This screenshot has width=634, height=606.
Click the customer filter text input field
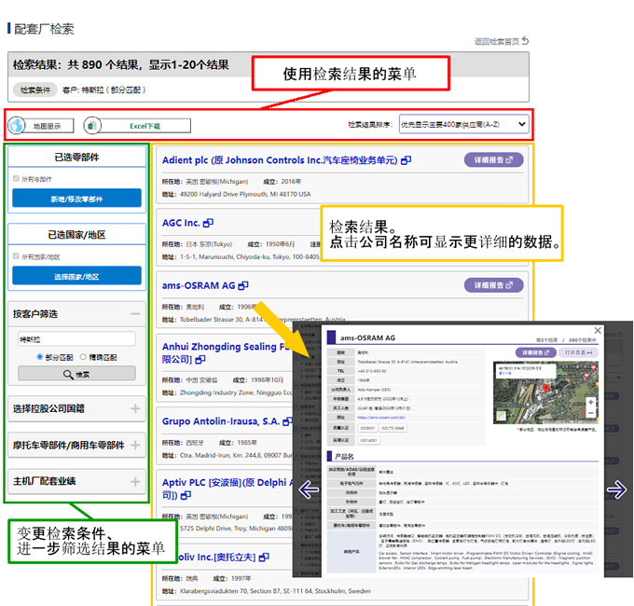[x=76, y=339]
